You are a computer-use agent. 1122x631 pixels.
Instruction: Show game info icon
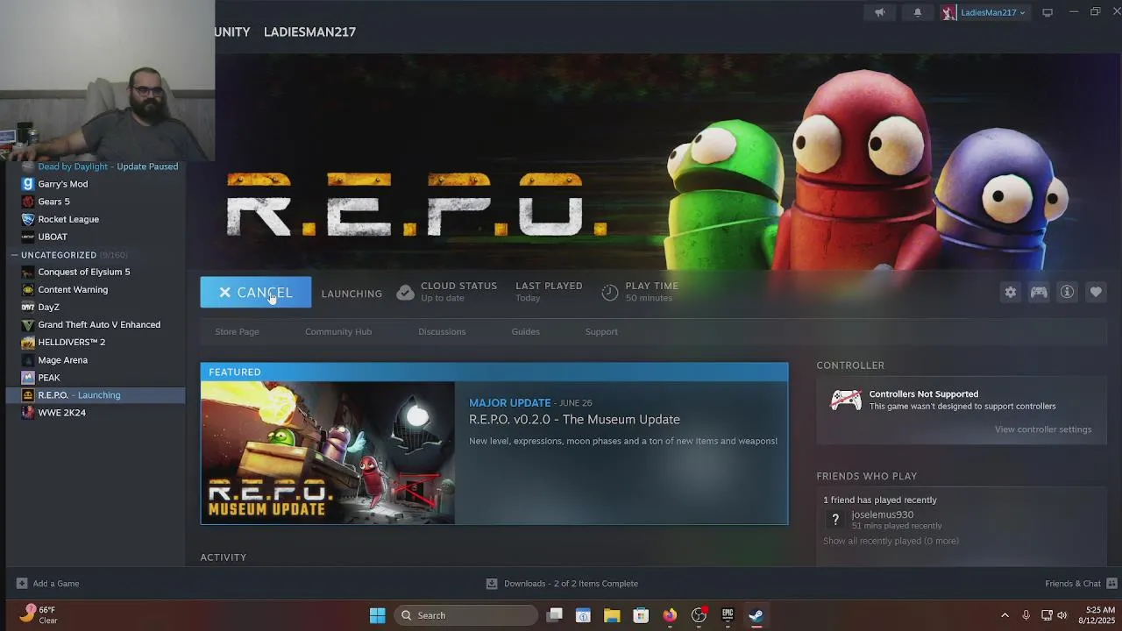(1067, 292)
